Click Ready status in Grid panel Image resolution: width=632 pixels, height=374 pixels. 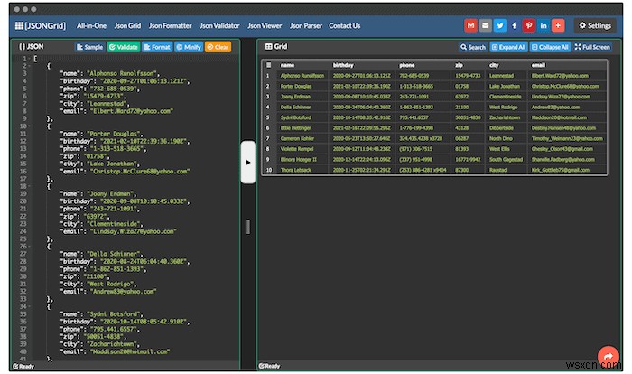(x=270, y=366)
